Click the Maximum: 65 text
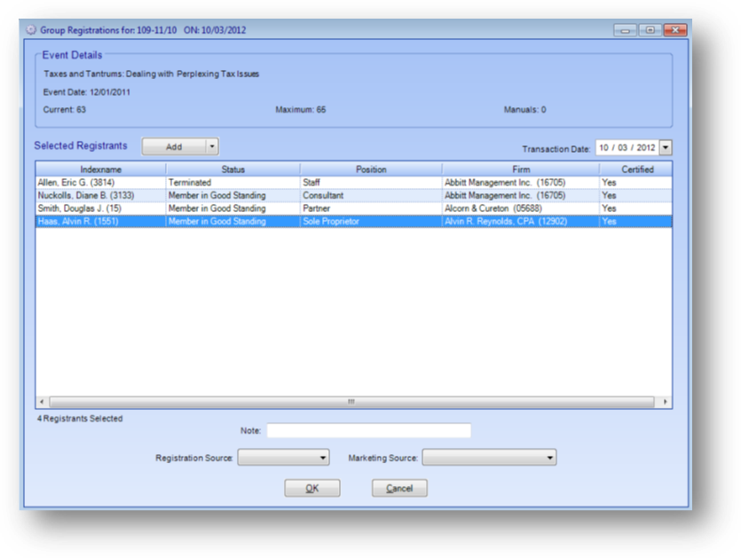The height and width of the screenshot is (558, 741). pyautogui.click(x=301, y=110)
